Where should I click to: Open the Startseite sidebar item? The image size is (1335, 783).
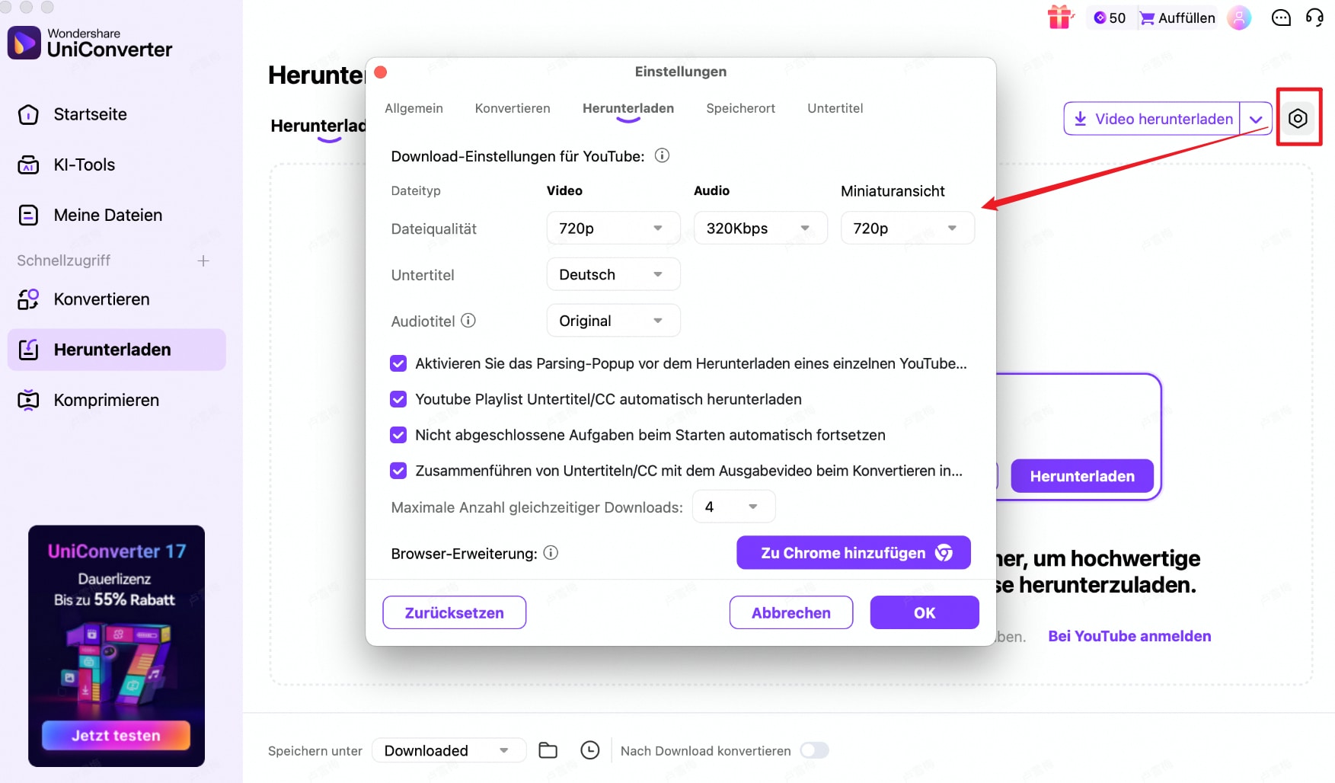(x=89, y=114)
